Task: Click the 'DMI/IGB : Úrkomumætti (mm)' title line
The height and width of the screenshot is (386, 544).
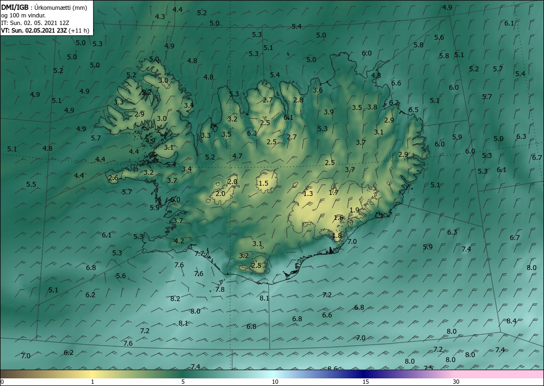Action: (x=44, y=8)
